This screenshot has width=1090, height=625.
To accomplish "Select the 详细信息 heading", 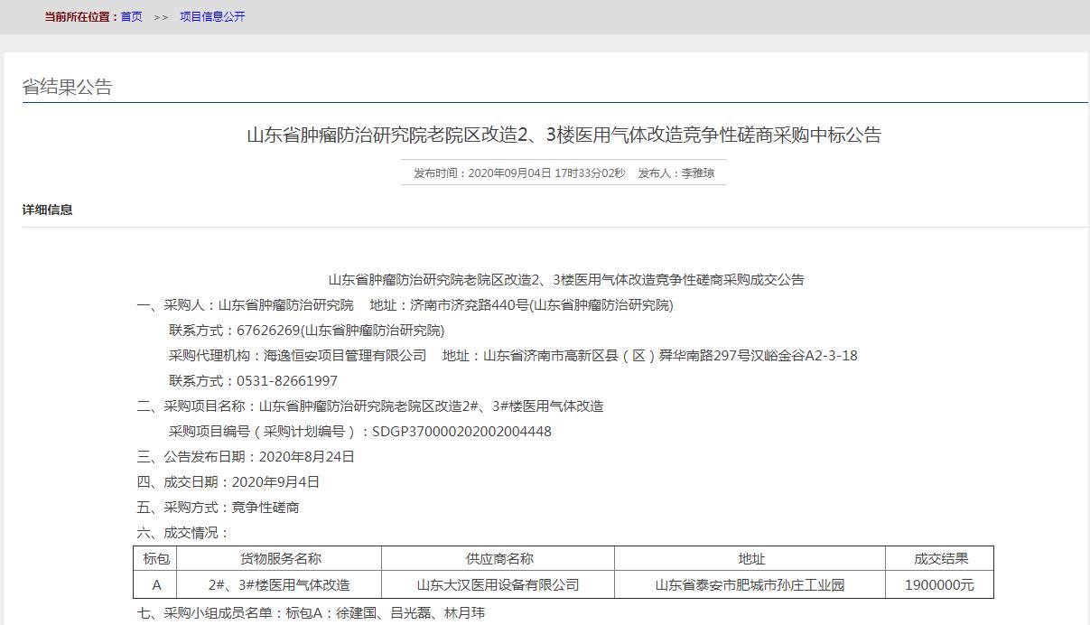I will pyautogui.click(x=48, y=210).
